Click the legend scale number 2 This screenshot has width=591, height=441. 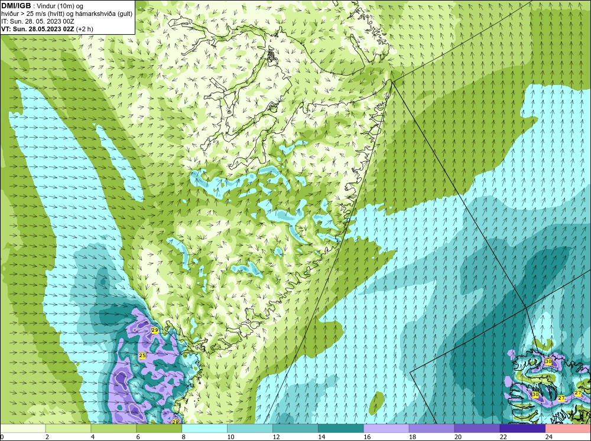(47, 437)
